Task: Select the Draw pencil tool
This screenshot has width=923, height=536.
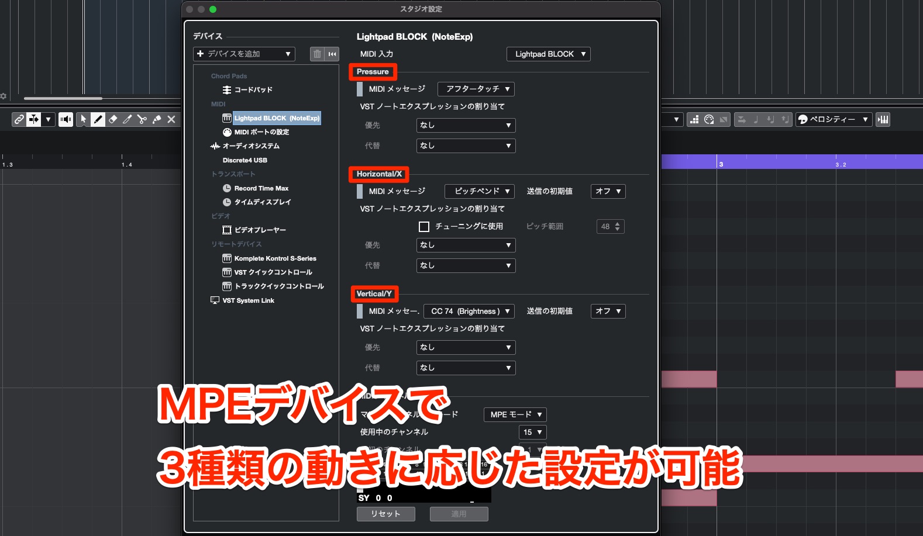Action: [x=98, y=119]
